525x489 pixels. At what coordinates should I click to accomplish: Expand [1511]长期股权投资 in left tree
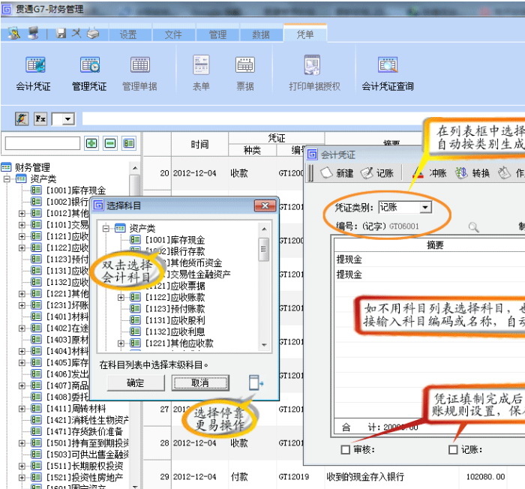(x=22, y=466)
